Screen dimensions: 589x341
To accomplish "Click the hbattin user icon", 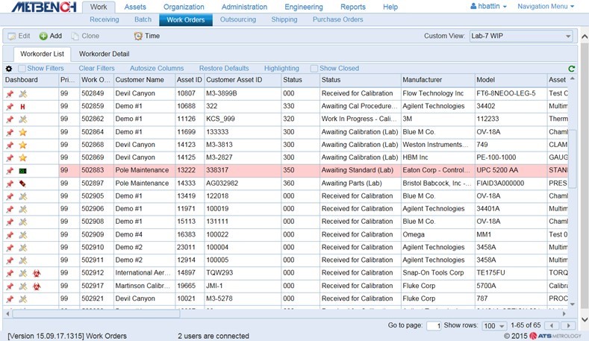I will 473,6.
